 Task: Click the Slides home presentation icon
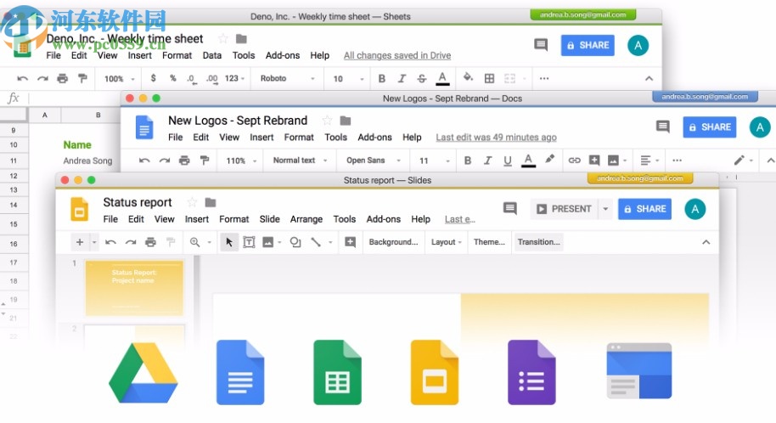pos(79,209)
